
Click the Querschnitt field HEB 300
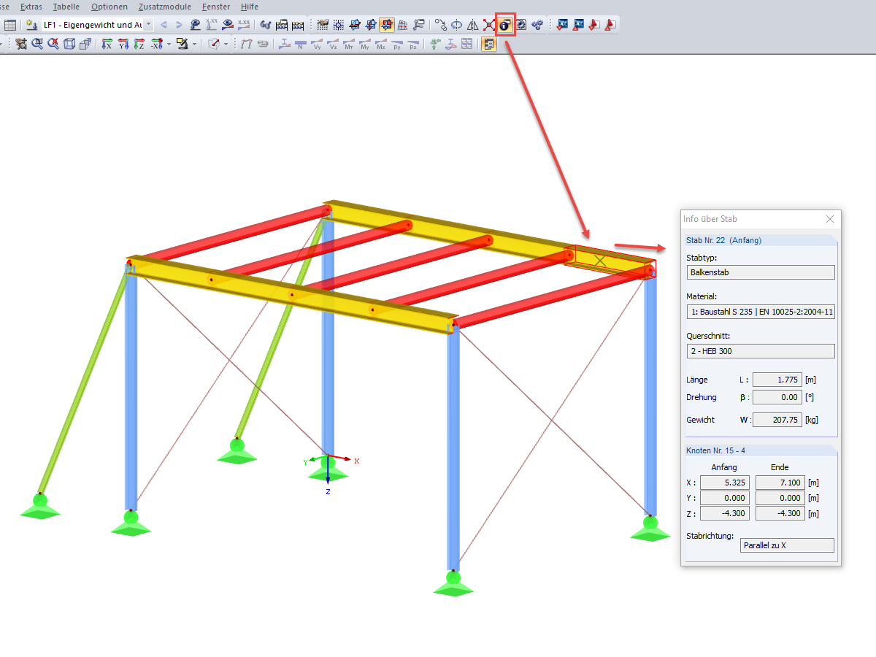pyautogui.click(x=761, y=351)
